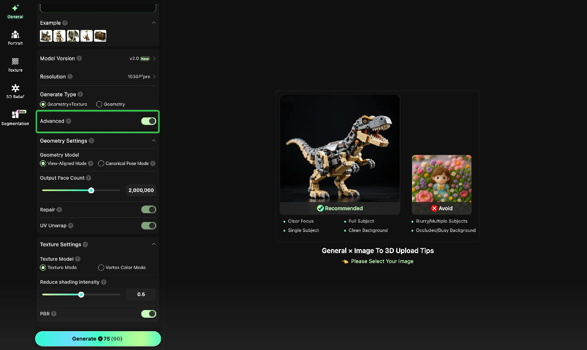Pick the first example thumbnail
The height and width of the screenshot is (350, 587).
pos(46,36)
